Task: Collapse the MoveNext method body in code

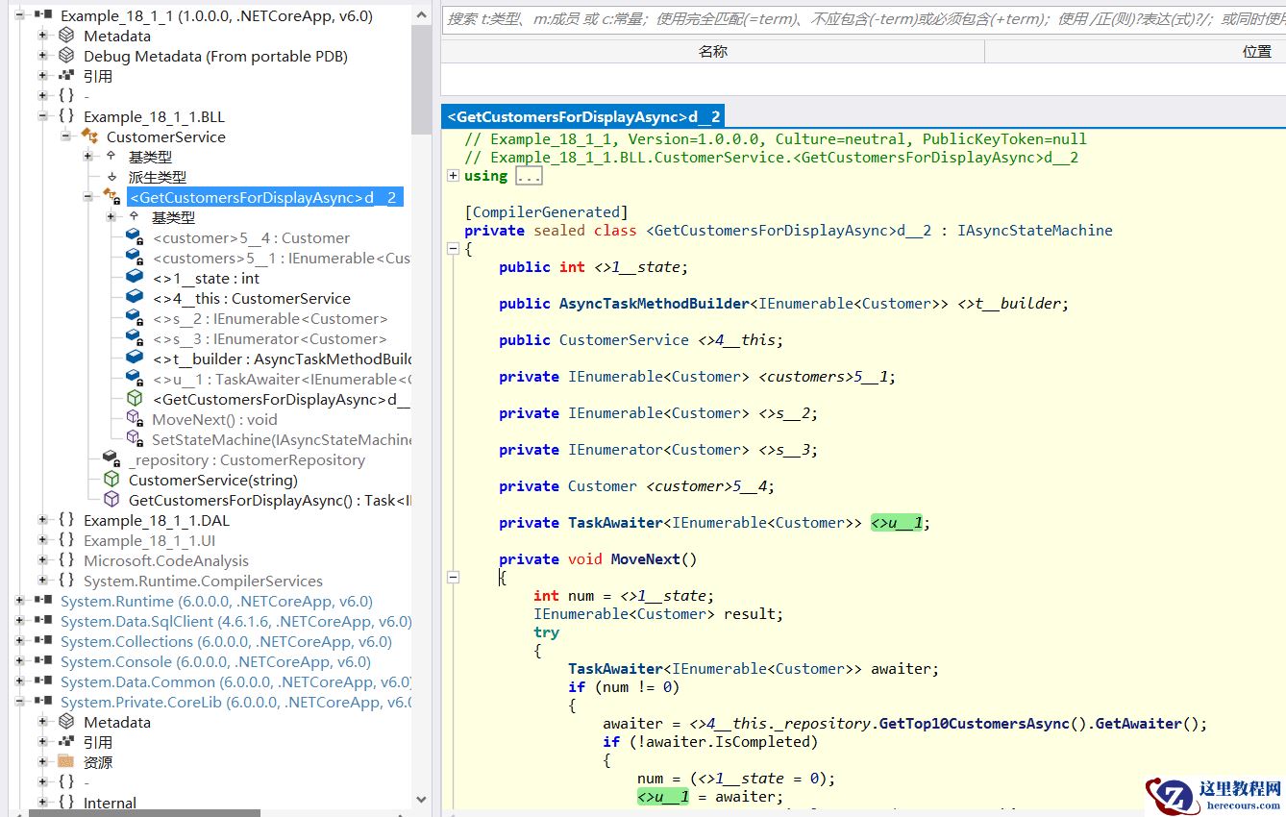Action: (x=454, y=577)
